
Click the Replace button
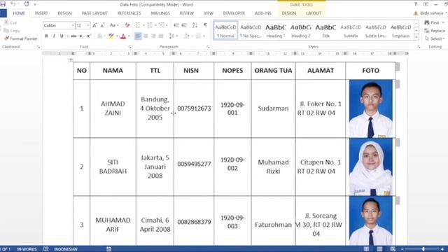point(435,31)
